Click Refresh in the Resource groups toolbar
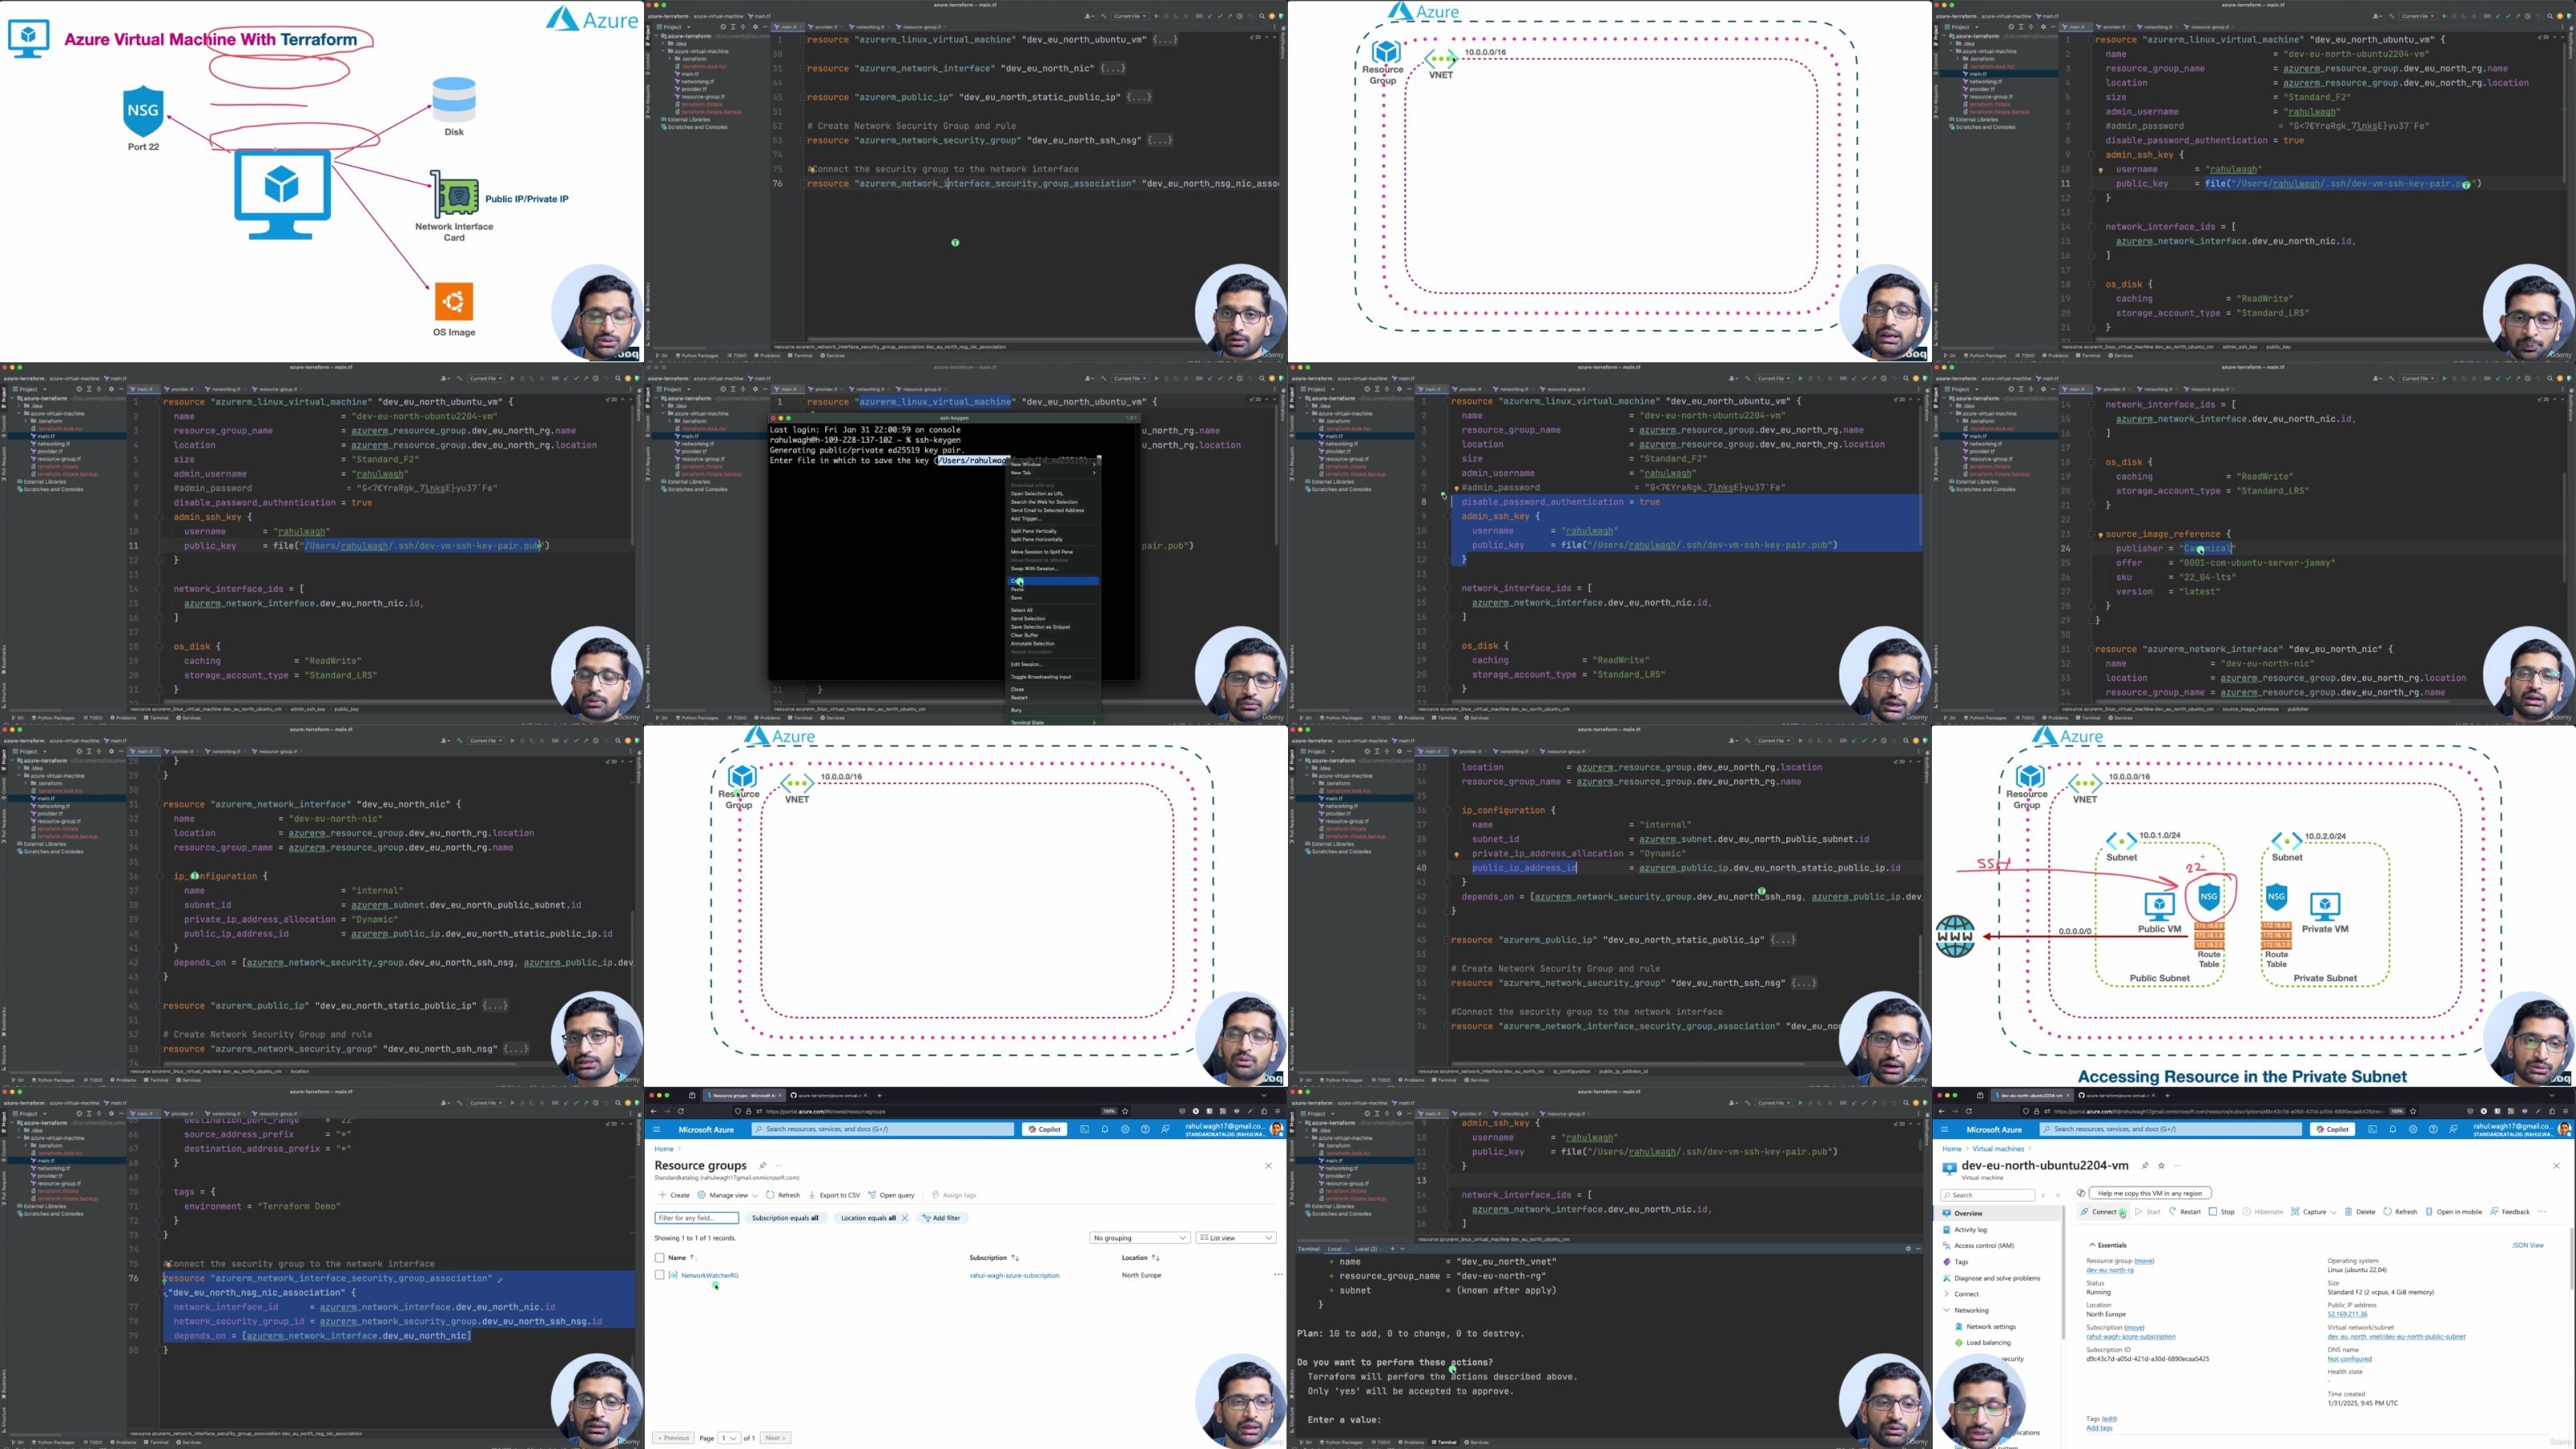 [x=783, y=1195]
